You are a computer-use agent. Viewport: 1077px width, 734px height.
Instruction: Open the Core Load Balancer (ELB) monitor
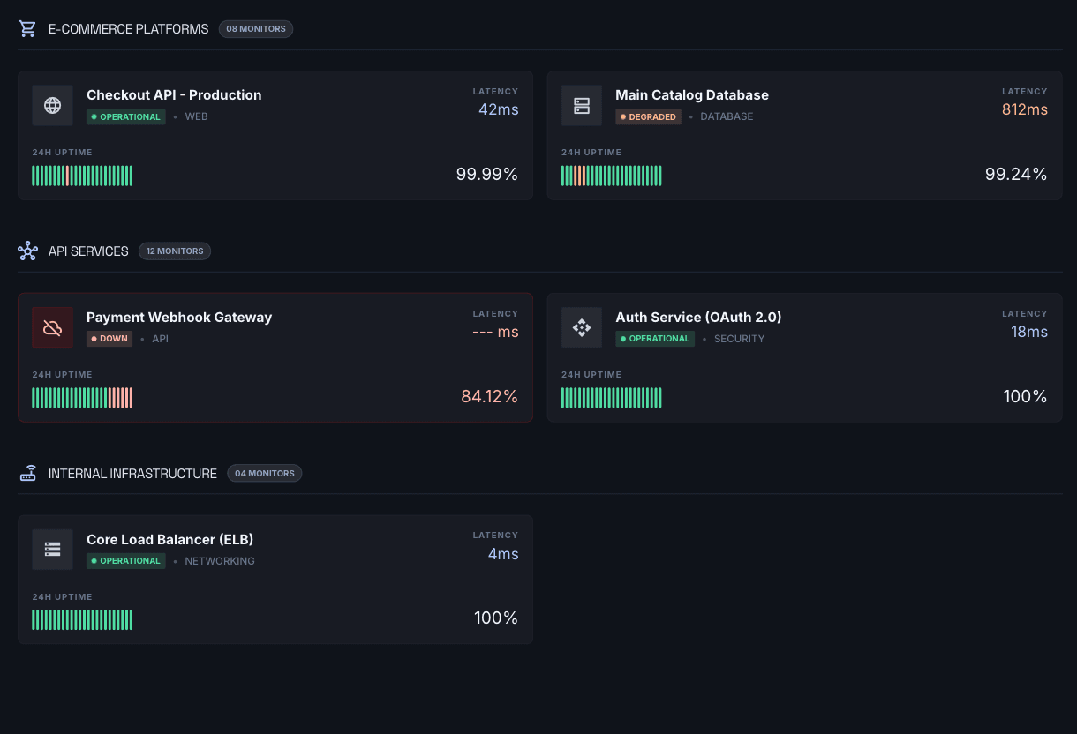point(275,580)
